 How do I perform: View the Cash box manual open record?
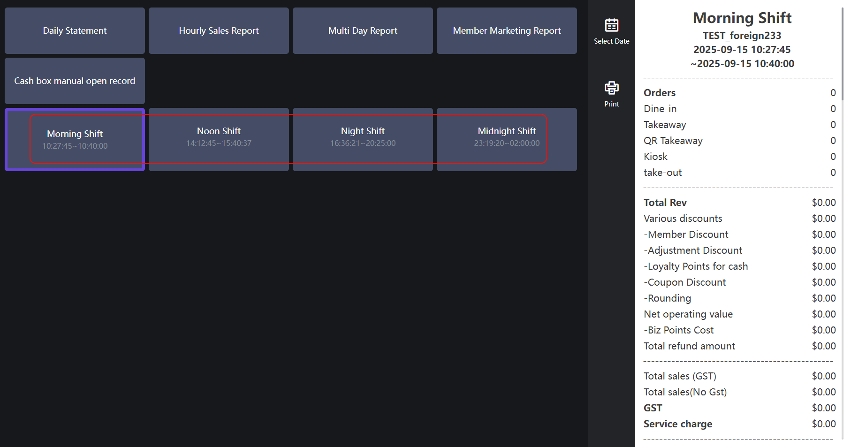coord(75,81)
